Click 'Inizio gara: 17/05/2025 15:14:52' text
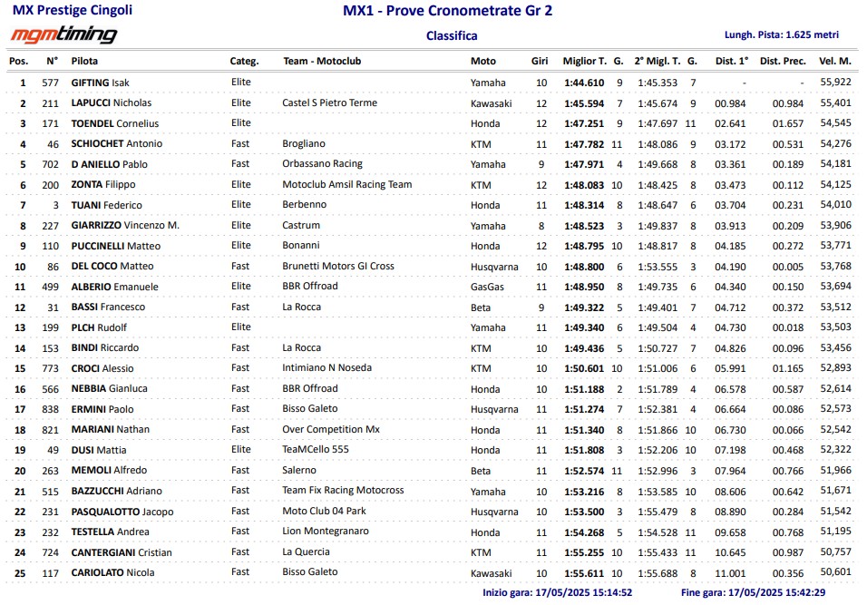The image size is (867, 605). (558, 593)
